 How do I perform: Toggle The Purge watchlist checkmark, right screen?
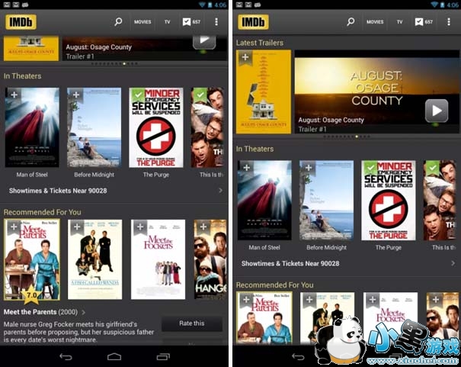tap(370, 168)
